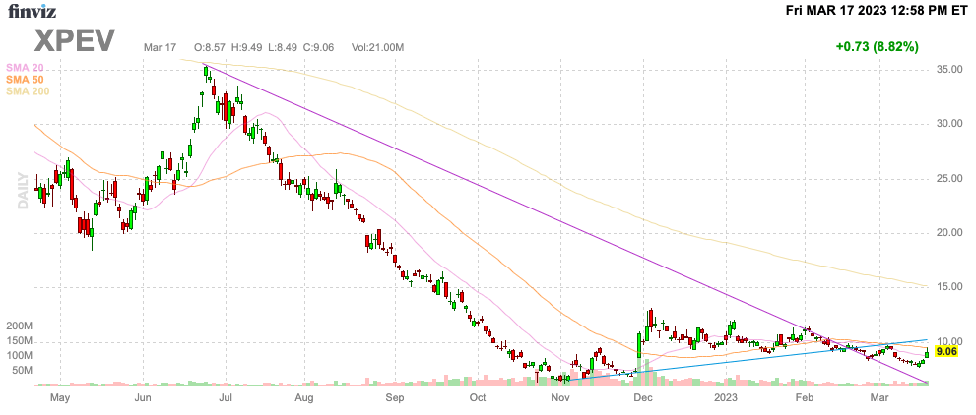Click the finviz logo
Viewport: 976px width, 415px height.
tap(33, 11)
